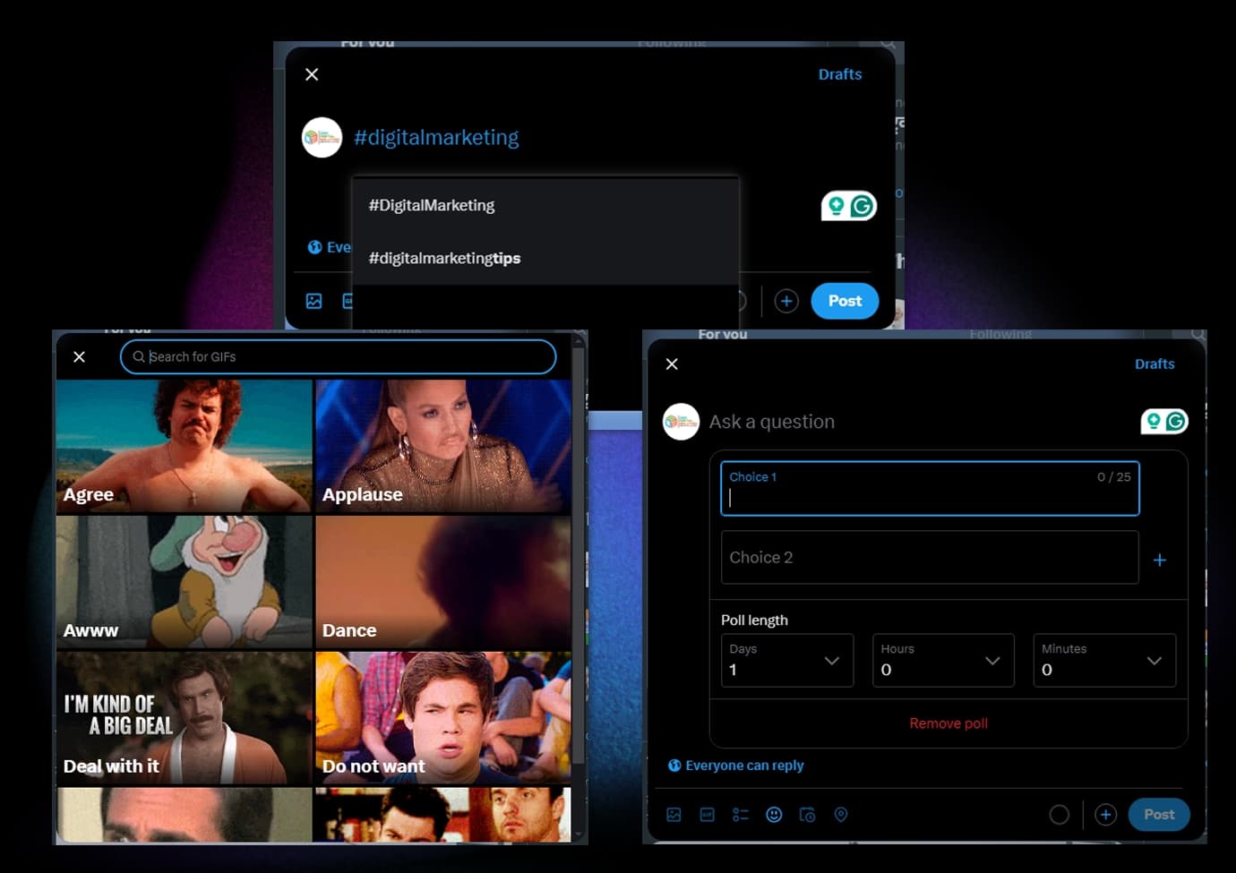Click Remove poll
The height and width of the screenshot is (873, 1236).
948,723
